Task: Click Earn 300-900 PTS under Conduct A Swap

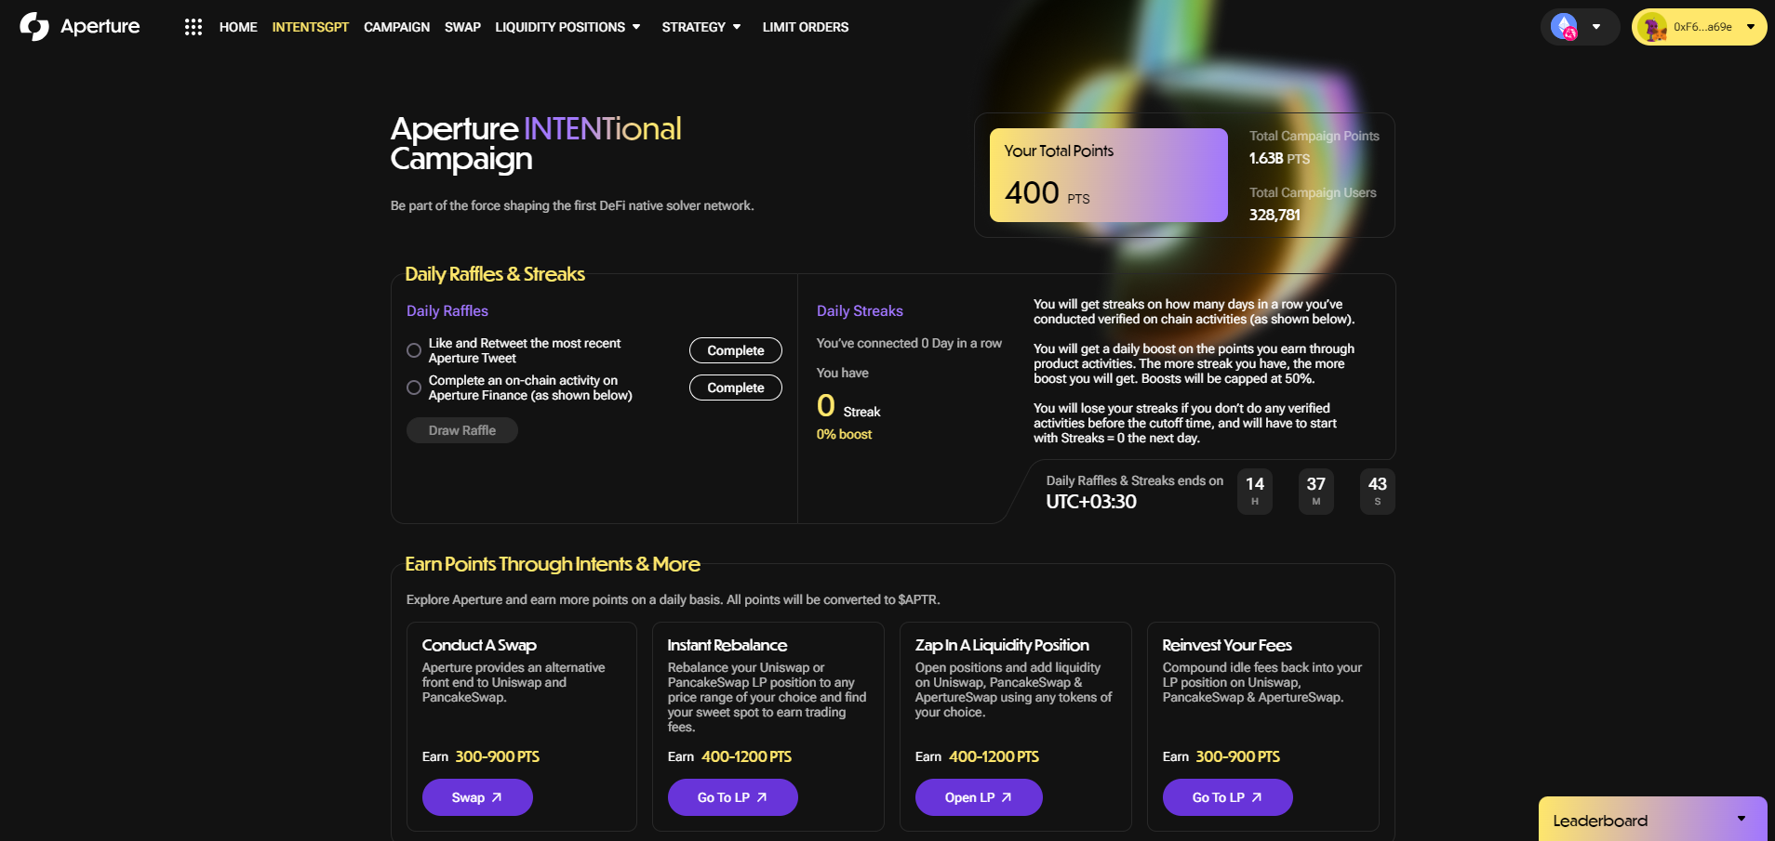Action: point(481,756)
